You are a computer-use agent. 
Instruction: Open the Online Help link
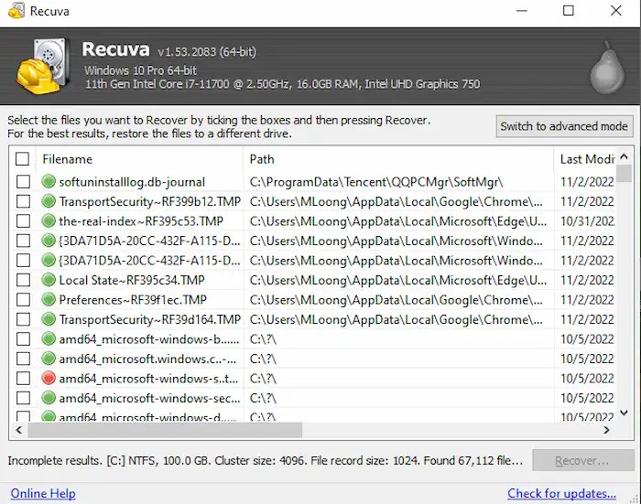pyautogui.click(x=43, y=493)
